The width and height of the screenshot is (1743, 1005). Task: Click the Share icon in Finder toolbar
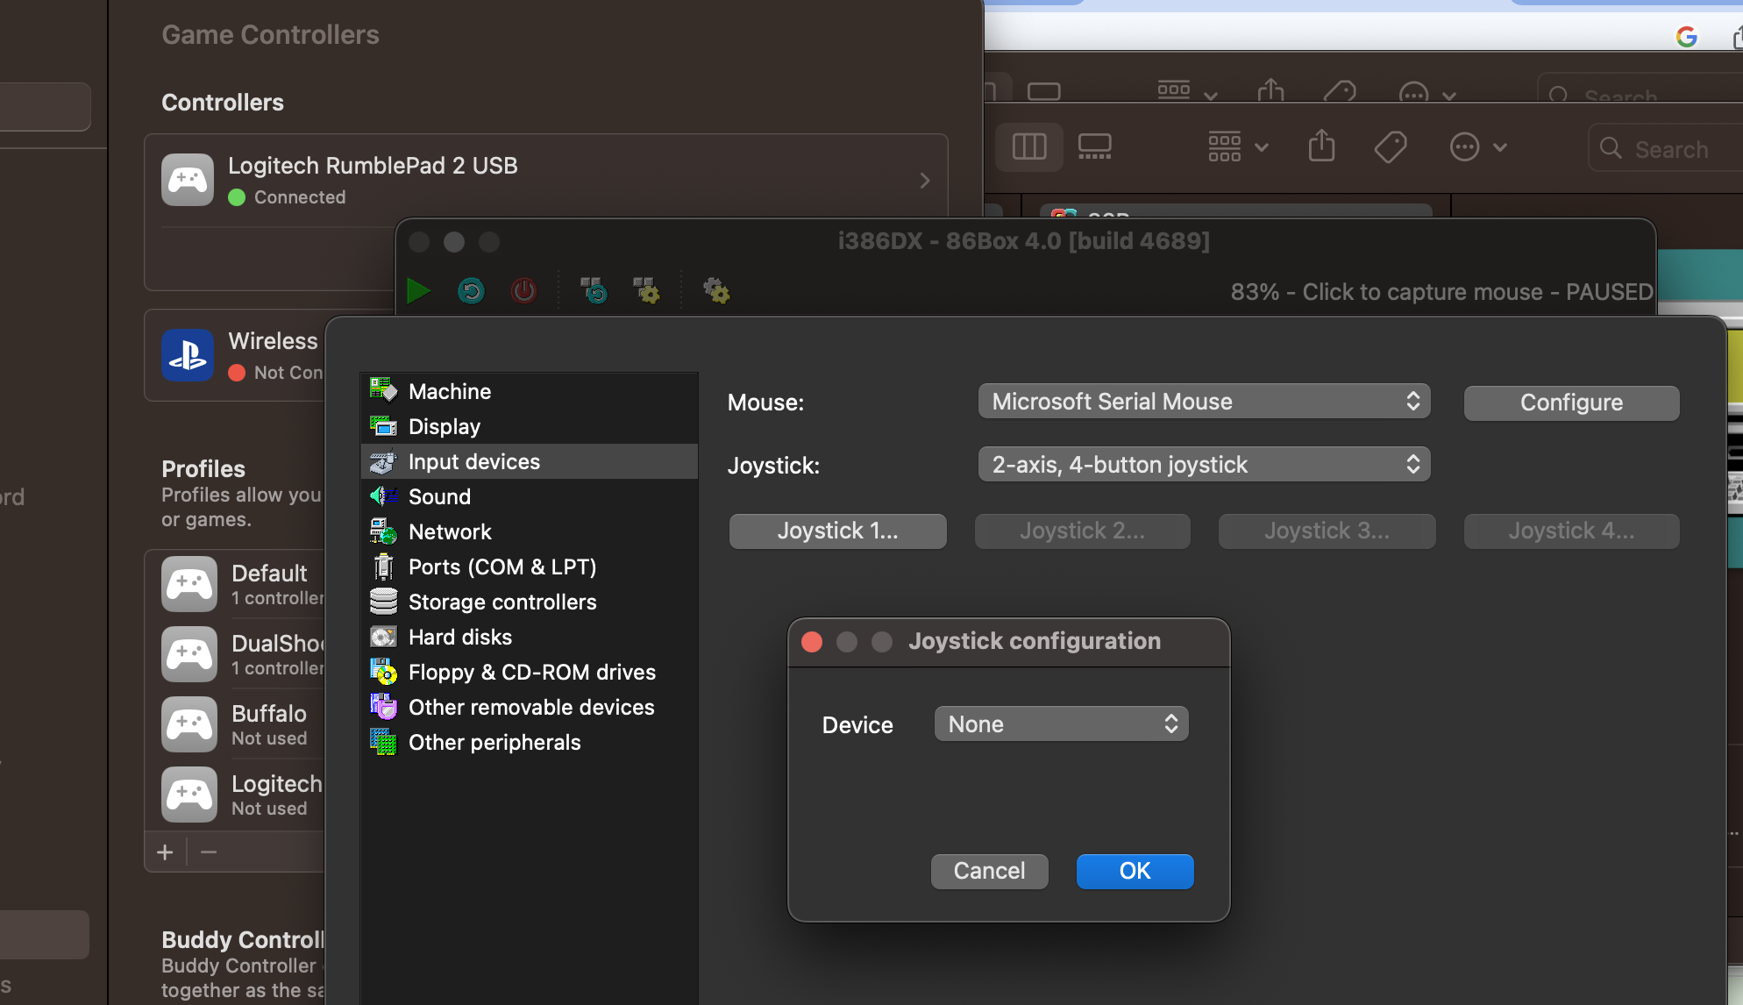click(1321, 146)
